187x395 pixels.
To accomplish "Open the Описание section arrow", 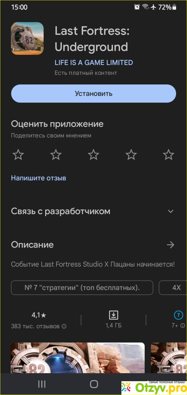I will (x=171, y=245).
